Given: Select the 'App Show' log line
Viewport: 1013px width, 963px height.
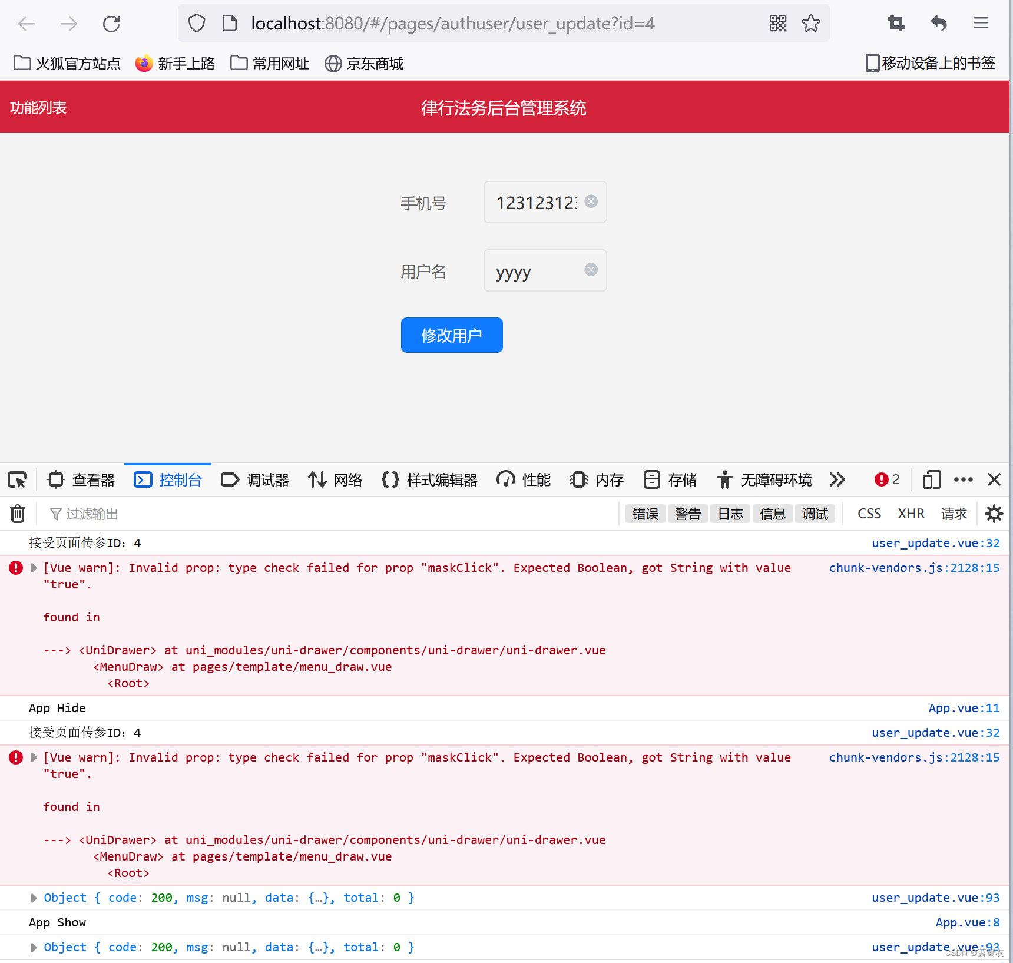Looking at the screenshot, I should click(x=57, y=922).
